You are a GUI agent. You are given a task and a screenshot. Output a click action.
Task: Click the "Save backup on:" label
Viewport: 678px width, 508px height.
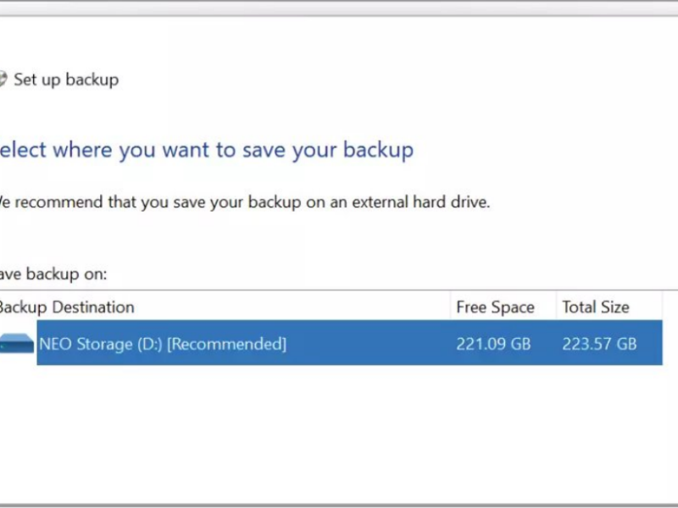(x=53, y=274)
